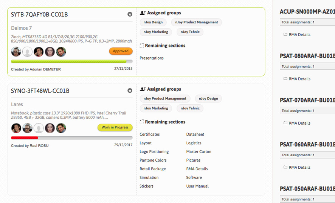
Task: Click the red progress bar on Lares
Action: point(25,138)
